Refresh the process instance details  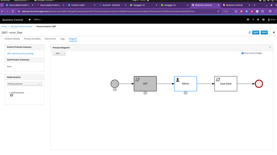pyautogui.click(x=250, y=32)
